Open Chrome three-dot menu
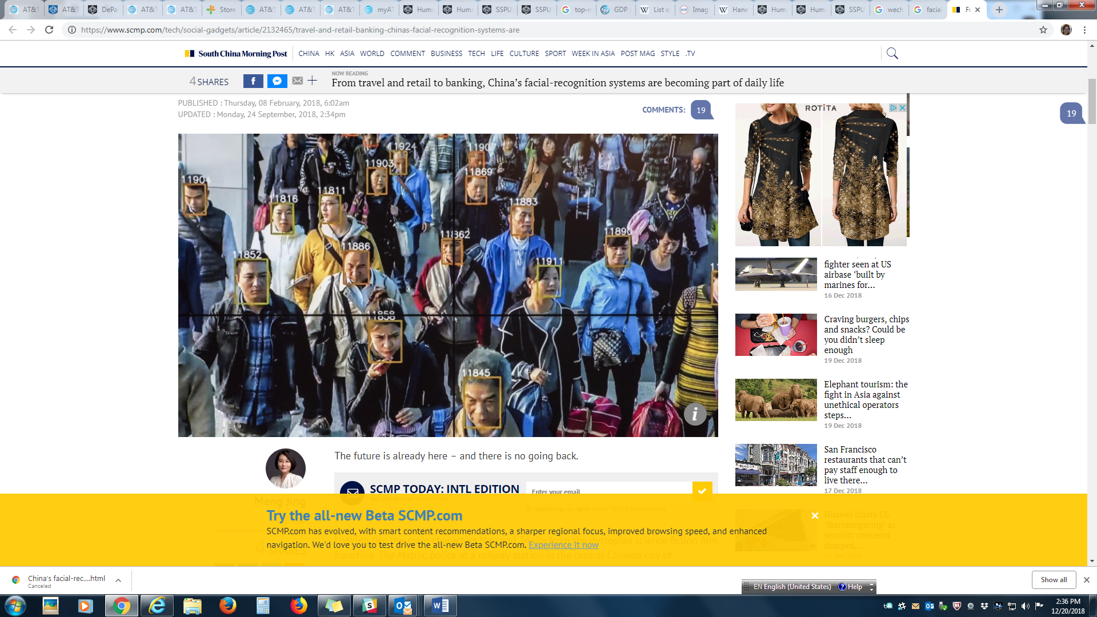Screen dimensions: 1097x617 pyautogui.click(x=1084, y=30)
